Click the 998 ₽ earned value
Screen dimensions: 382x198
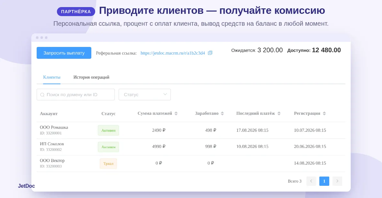211,146
